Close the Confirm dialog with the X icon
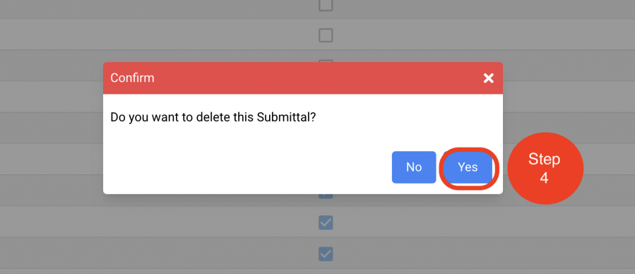 488,78
